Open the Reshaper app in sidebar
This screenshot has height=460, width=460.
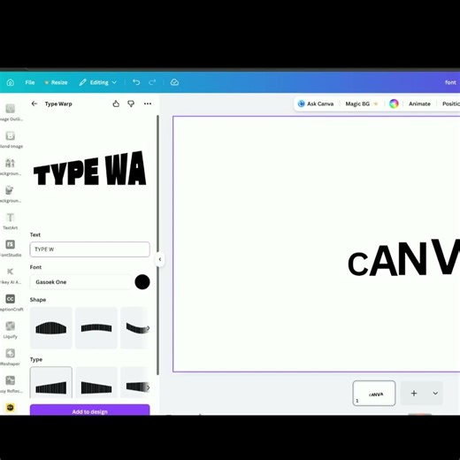tap(11, 356)
